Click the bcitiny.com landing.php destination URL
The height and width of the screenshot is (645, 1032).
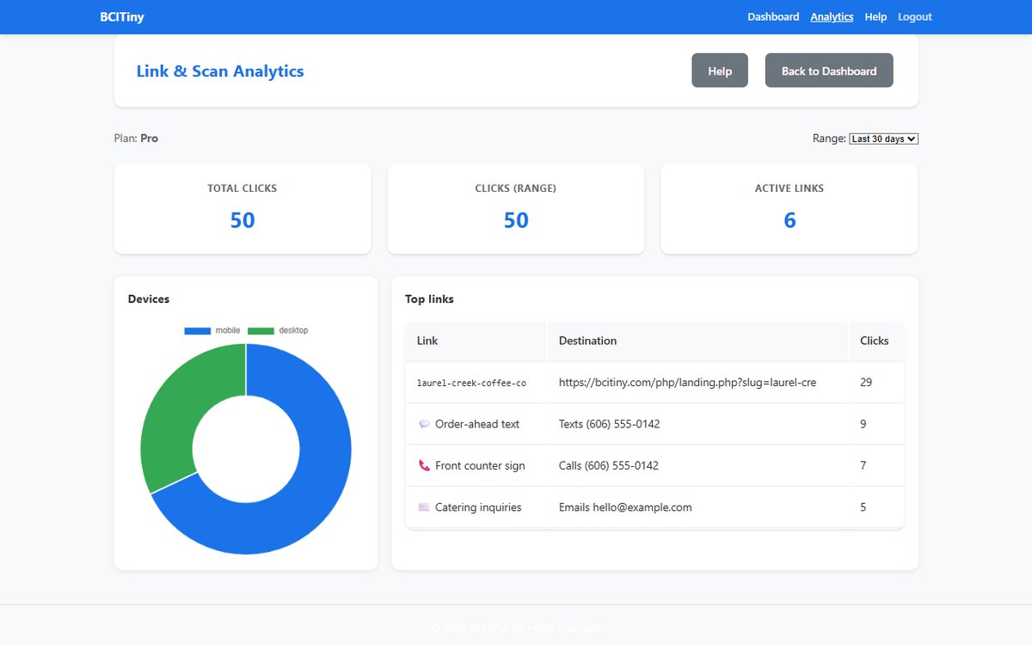click(x=687, y=382)
